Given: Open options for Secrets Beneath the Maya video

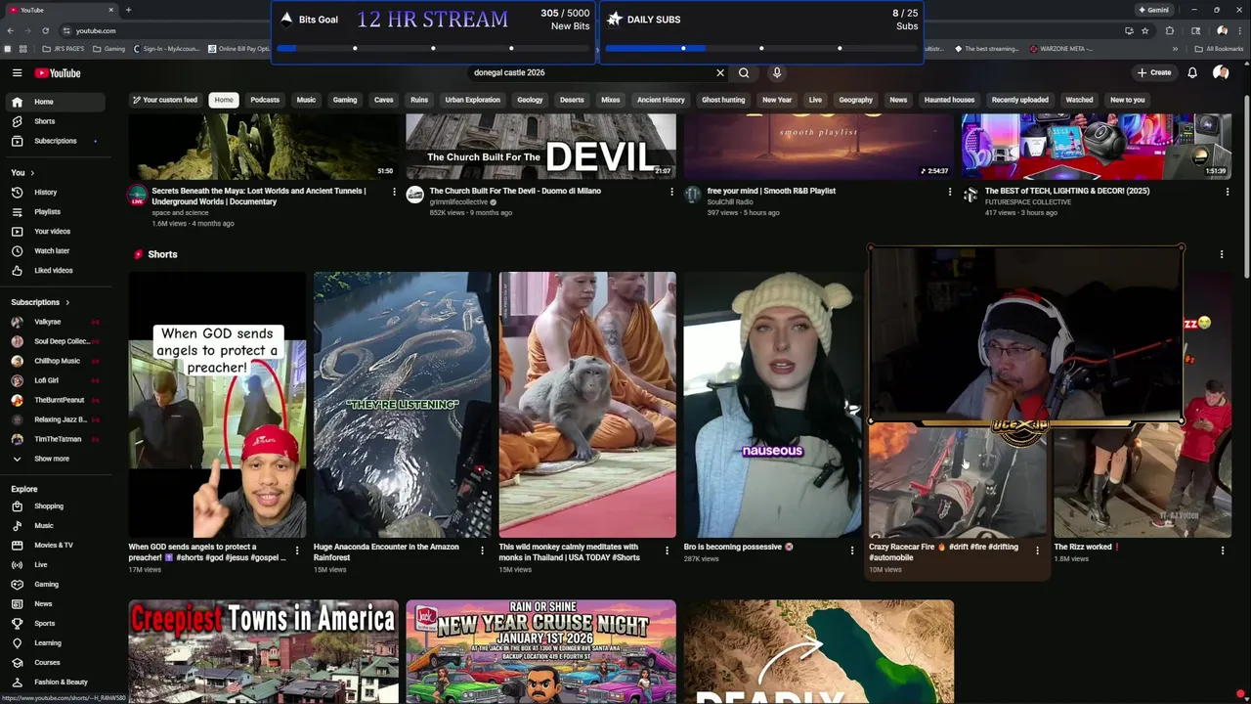Looking at the screenshot, I should tap(394, 192).
